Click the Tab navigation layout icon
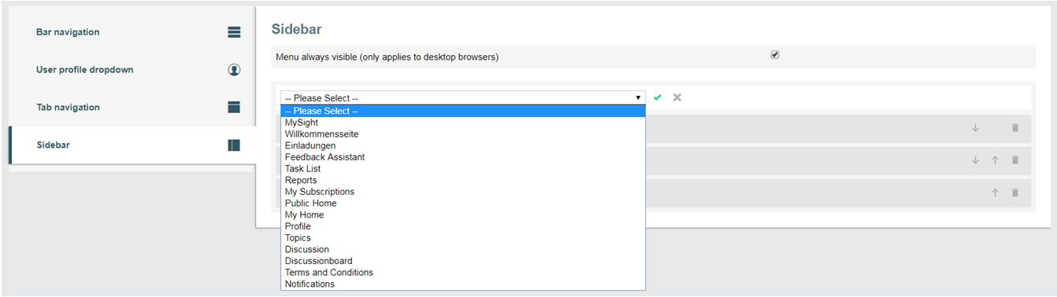The height and width of the screenshot is (297, 1057). pyautogui.click(x=234, y=107)
